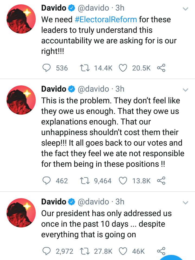Viewport: 195px width, 260px height.
Task: Expand the options menu on the second tweet
Action: [186, 90]
